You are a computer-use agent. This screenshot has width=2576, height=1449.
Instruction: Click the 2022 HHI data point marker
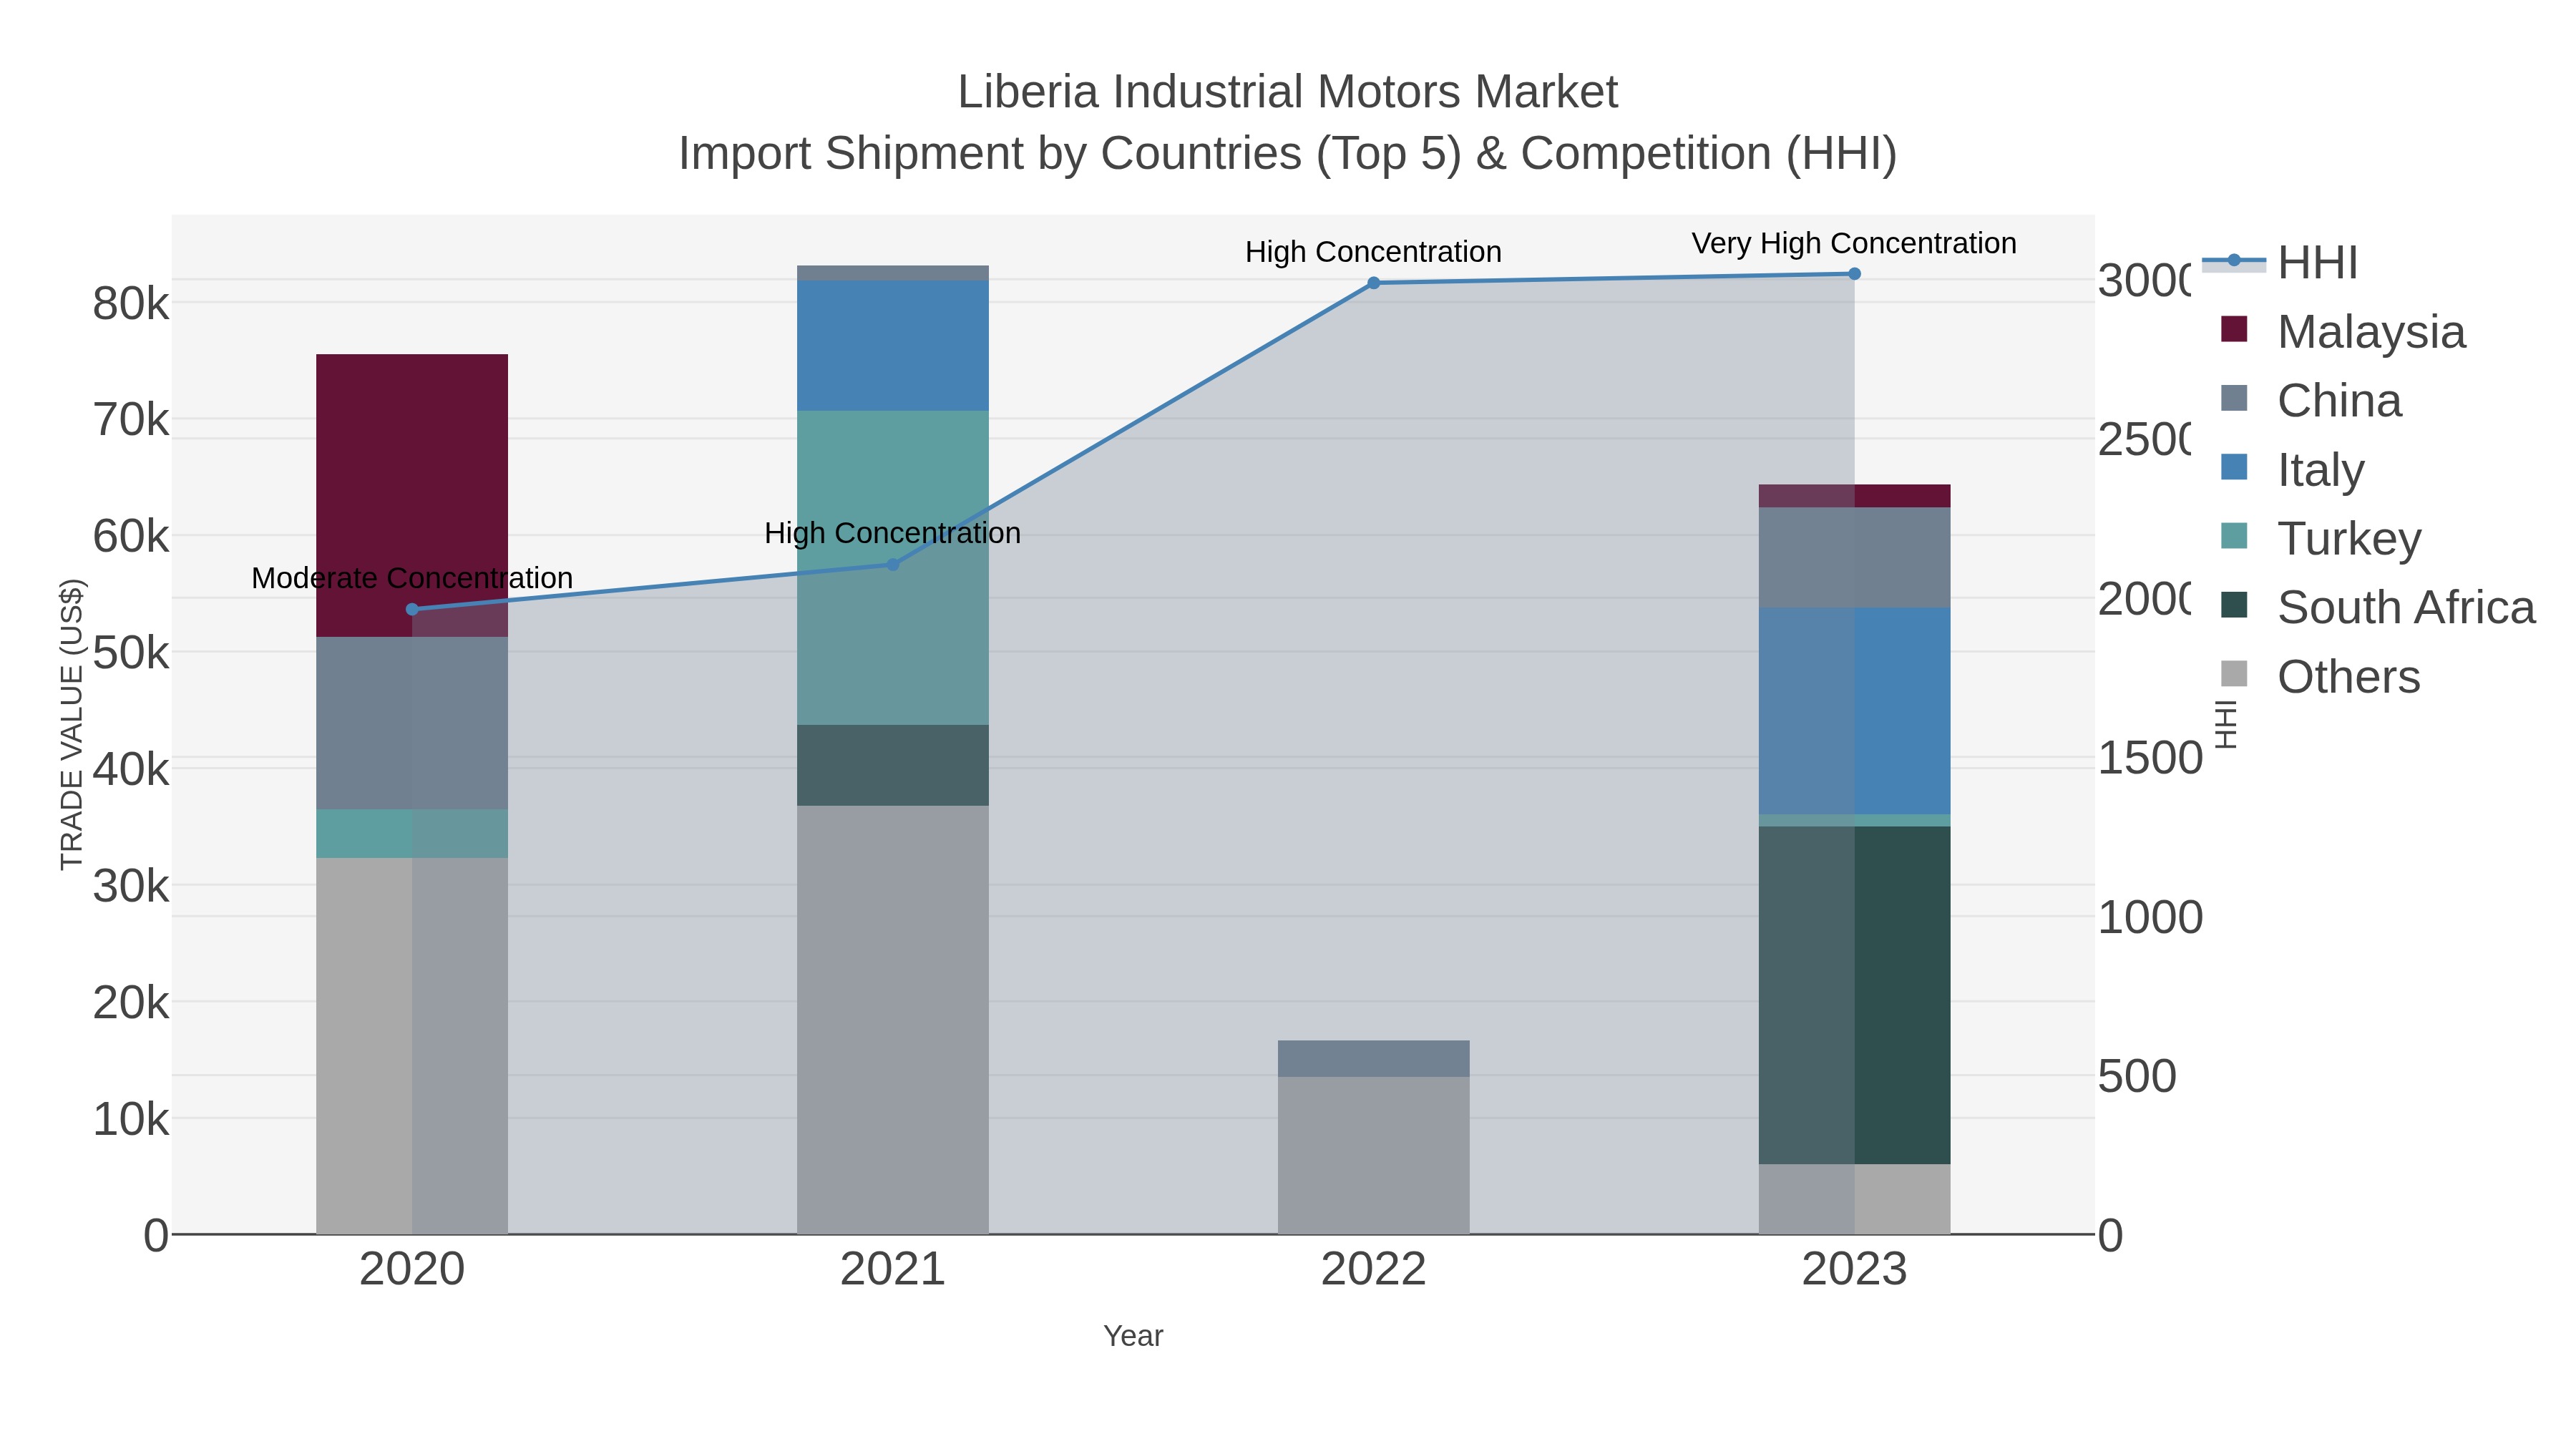[x=1373, y=283]
